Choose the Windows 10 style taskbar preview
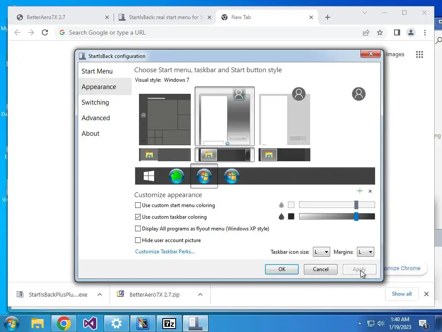The height and width of the screenshot is (332, 442). (164, 155)
